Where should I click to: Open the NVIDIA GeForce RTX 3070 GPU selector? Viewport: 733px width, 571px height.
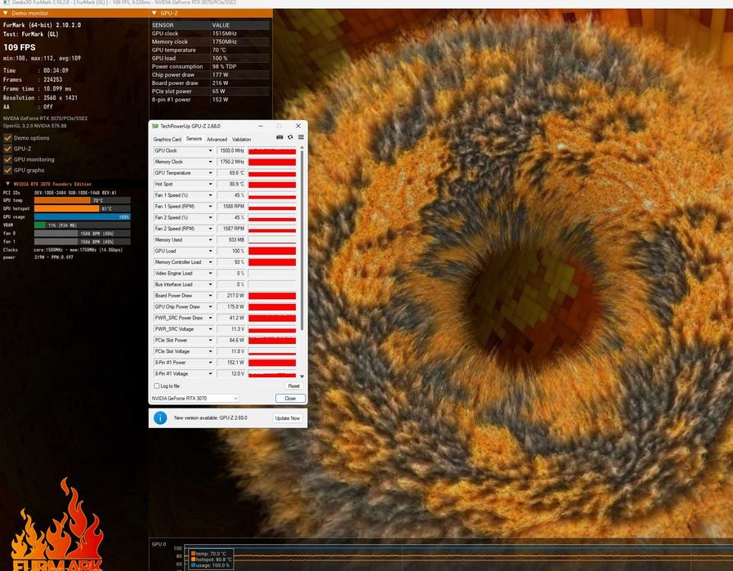[x=194, y=398]
